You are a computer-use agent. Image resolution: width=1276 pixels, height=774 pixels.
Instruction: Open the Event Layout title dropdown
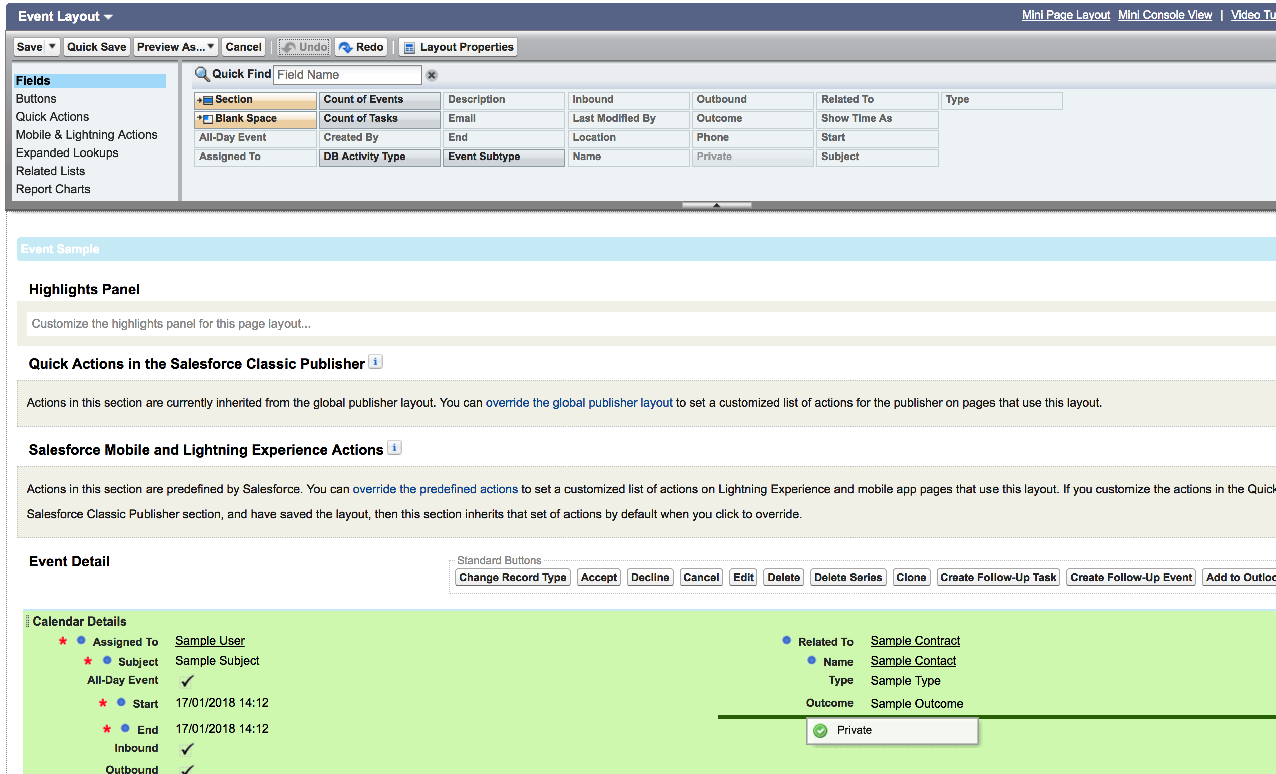click(x=108, y=17)
